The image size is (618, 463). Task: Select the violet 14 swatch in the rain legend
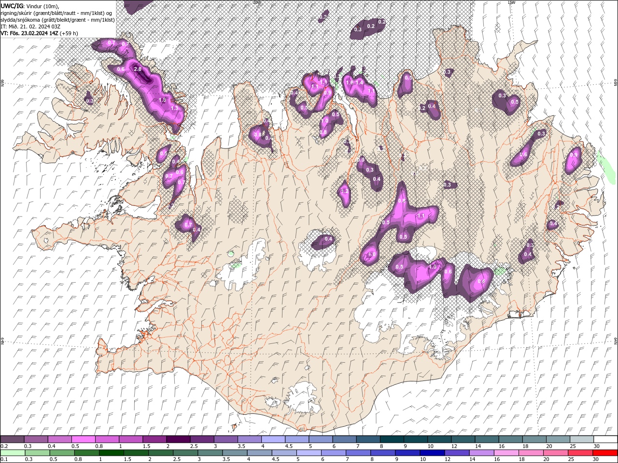[x=481, y=453]
